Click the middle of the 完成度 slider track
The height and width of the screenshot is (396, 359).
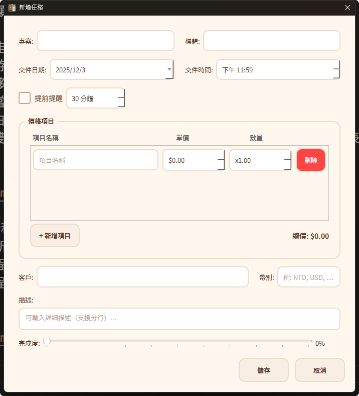pyautogui.click(x=178, y=341)
